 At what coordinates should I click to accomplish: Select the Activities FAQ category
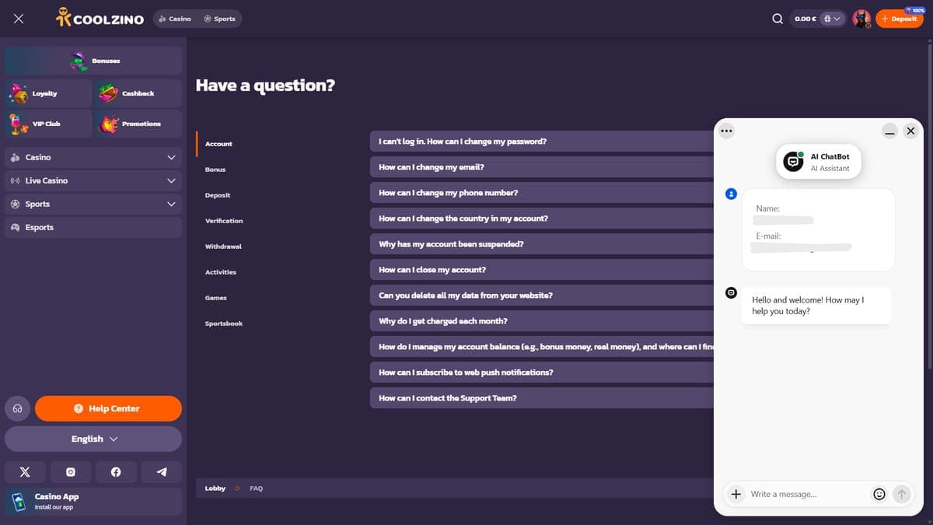pyautogui.click(x=221, y=272)
